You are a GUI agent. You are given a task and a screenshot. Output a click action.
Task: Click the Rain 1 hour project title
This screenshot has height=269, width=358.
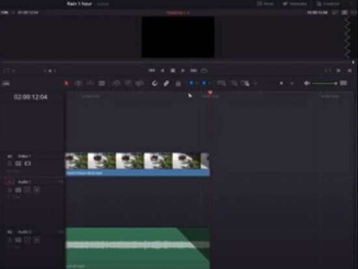79,4
